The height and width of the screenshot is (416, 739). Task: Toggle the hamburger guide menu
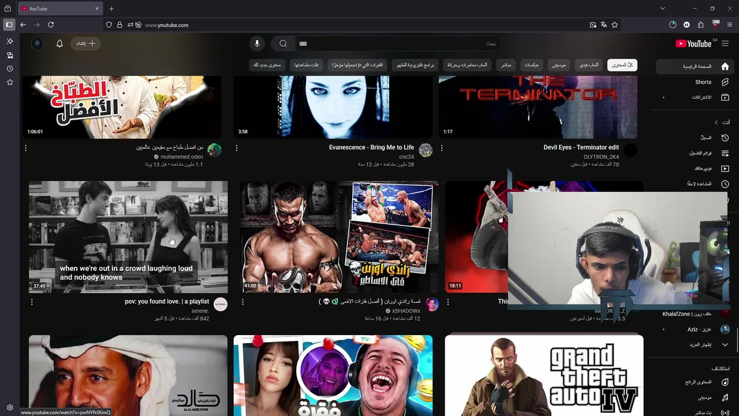point(725,43)
